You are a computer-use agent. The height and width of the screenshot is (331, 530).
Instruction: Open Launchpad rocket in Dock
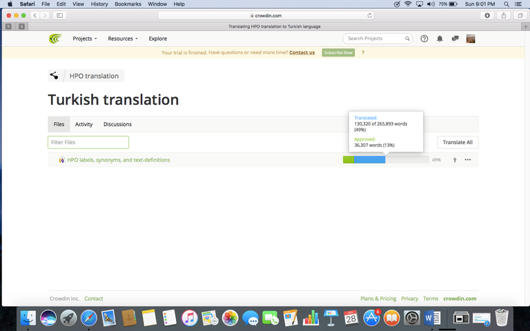pos(68,318)
